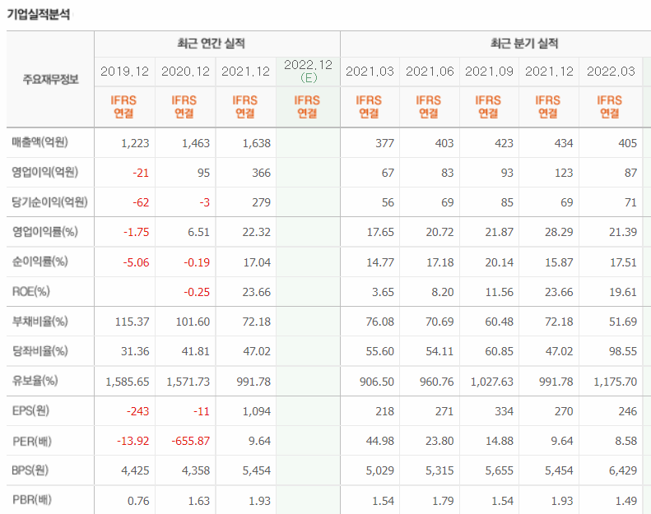This screenshot has width=651, height=514.
Task: Select the 2021.03 quarterly column header
Action: click(370, 72)
